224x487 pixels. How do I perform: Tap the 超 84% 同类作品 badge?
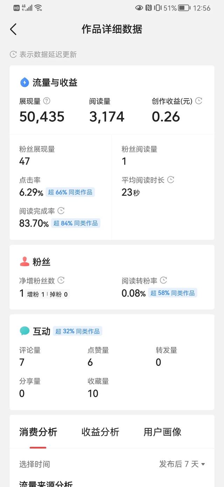pos(76,223)
